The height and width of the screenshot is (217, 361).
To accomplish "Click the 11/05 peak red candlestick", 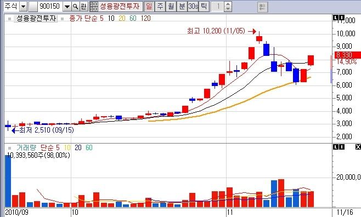I will coord(260,38).
